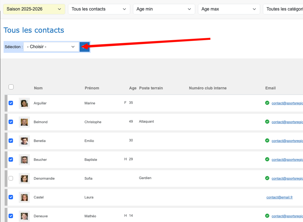This screenshot has width=303, height=222.
Task: Click the blue button next to Choisir dropdown
Action: (84, 47)
